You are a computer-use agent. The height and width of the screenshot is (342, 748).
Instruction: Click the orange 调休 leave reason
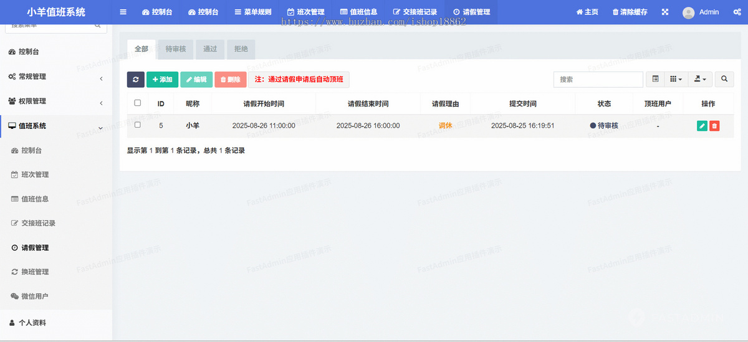(x=445, y=125)
